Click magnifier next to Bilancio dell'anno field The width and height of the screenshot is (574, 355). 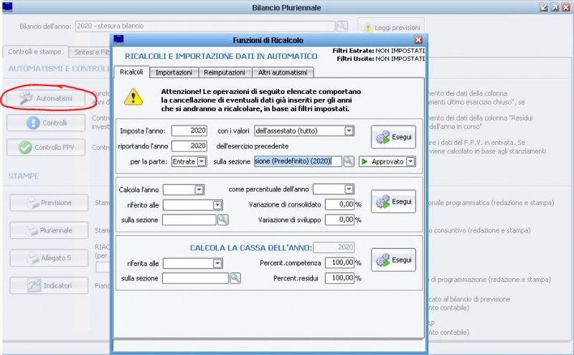coord(342,27)
